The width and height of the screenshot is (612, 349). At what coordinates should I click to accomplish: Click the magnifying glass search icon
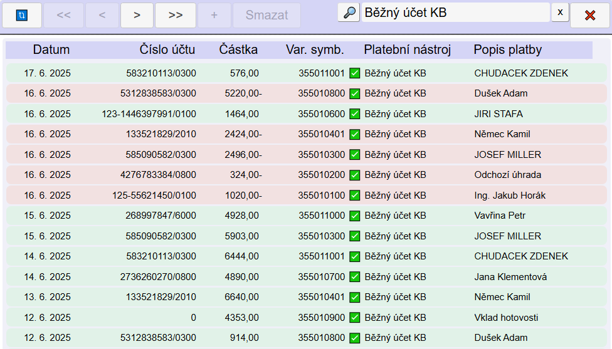(348, 13)
